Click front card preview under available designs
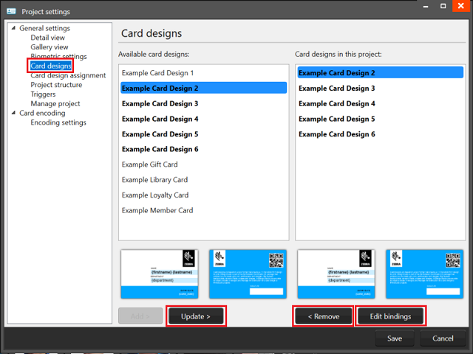This screenshot has width=473, height=354. [x=160, y=274]
